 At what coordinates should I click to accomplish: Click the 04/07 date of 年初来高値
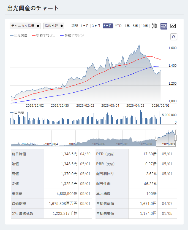167,204
